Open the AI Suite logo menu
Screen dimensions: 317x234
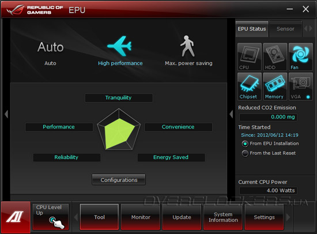pyautogui.click(x=16, y=217)
